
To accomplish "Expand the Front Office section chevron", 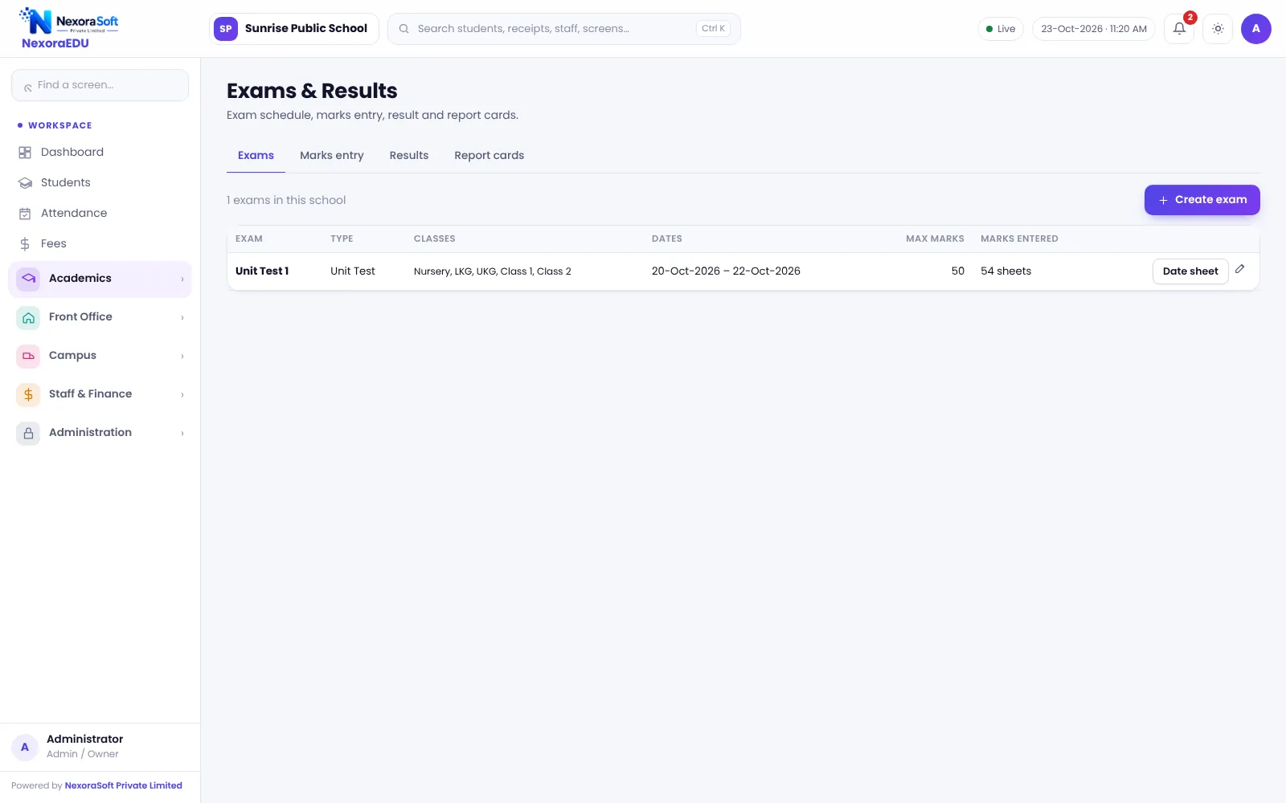I will 182,317.
